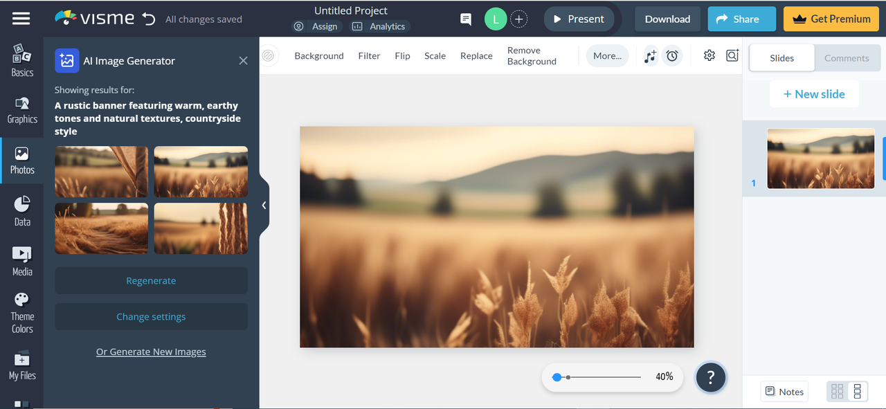Viewport: 886px width, 409px height.
Task: Click Scale in the image toolbar
Action: pyautogui.click(x=435, y=56)
